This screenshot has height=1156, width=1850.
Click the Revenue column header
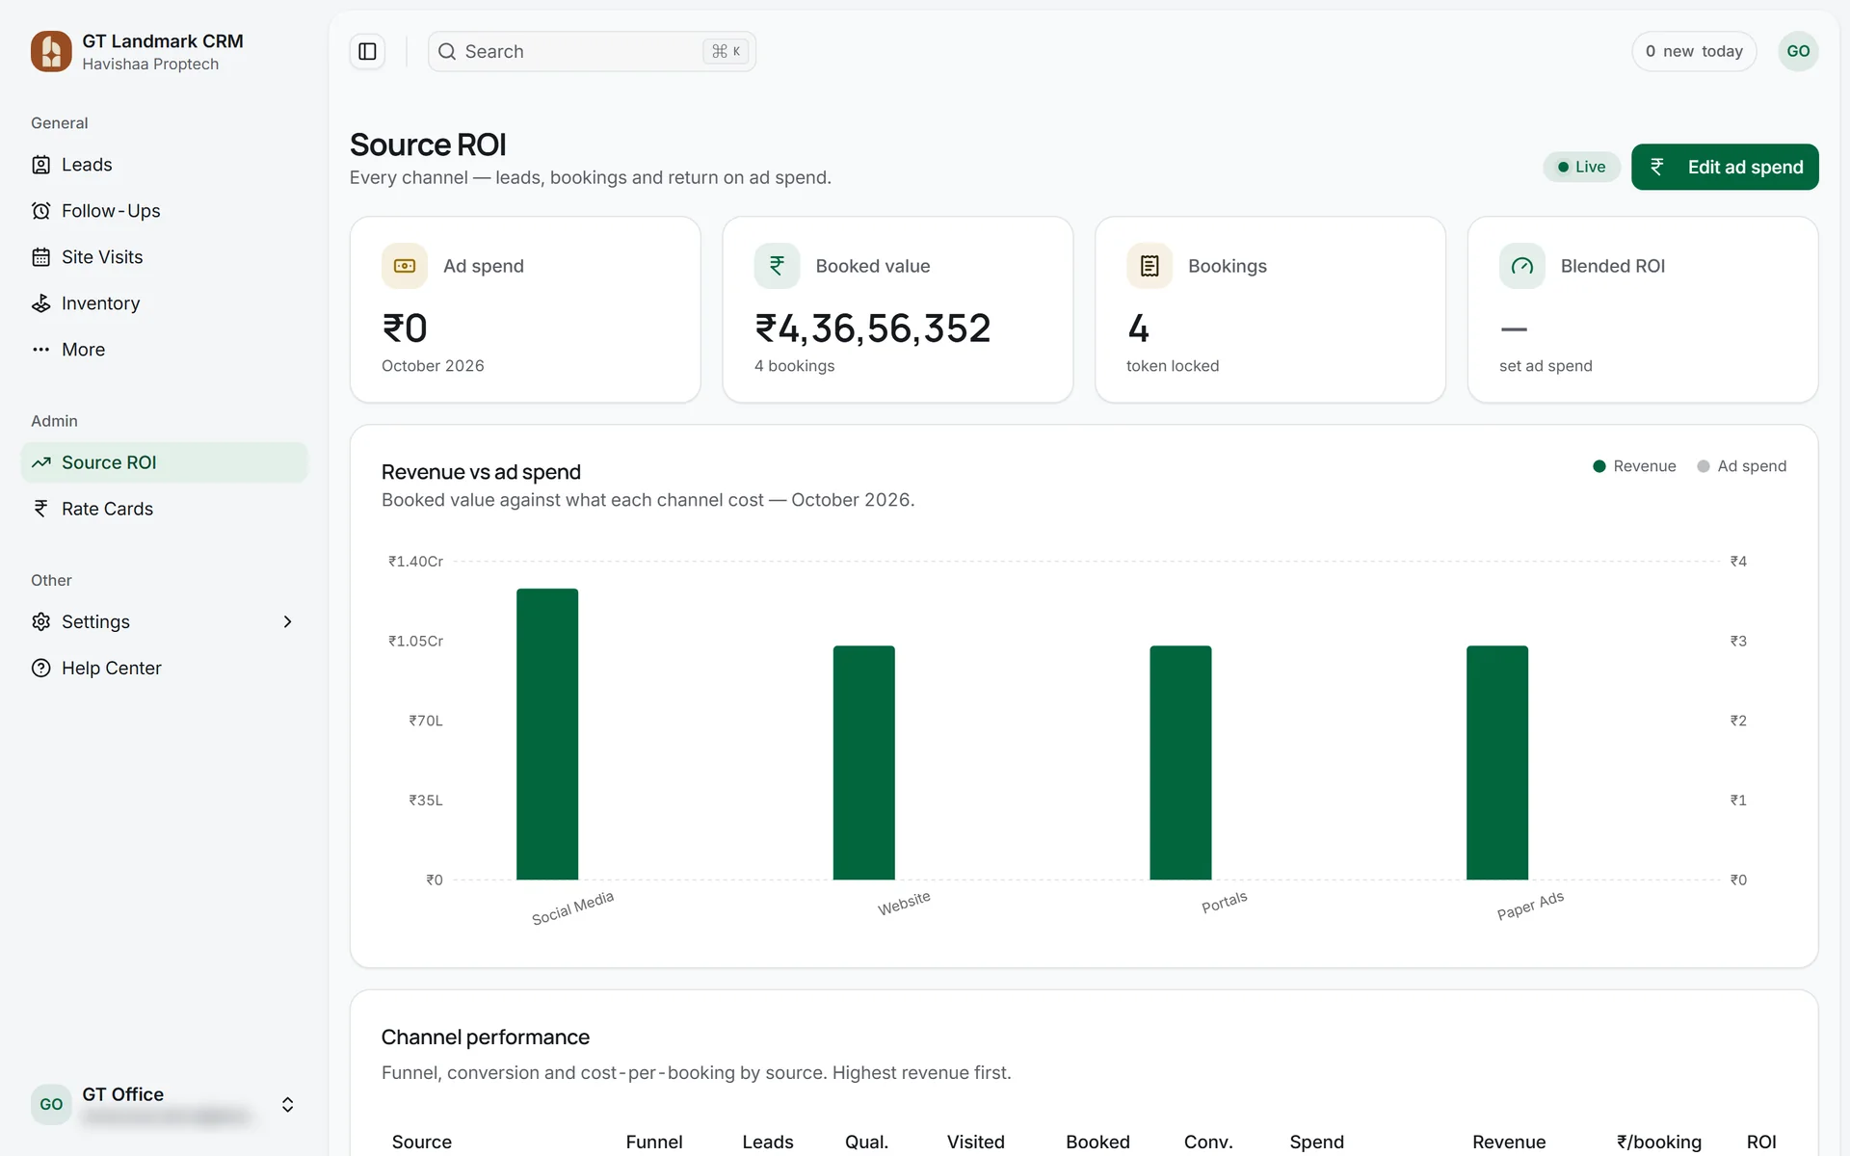(x=1509, y=1142)
